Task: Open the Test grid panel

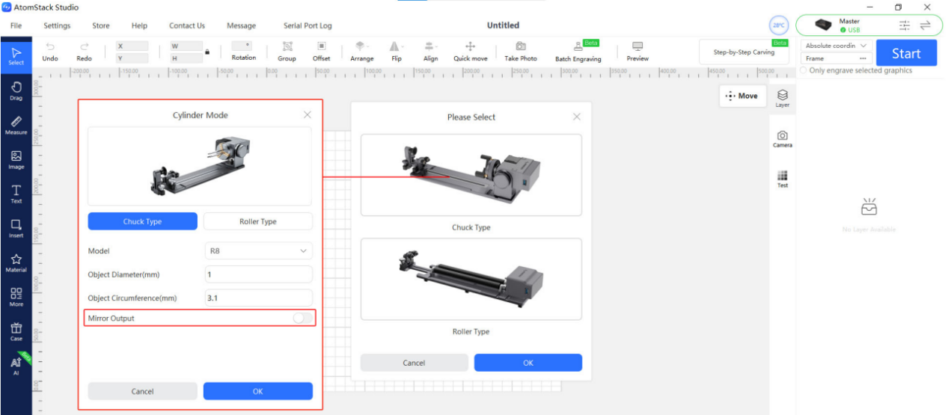Action: pos(782,179)
